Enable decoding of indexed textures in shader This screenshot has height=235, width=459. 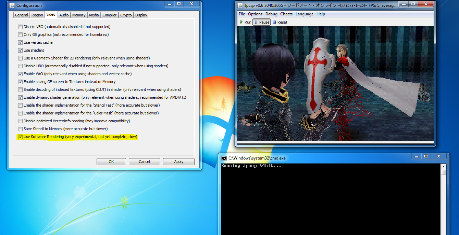click(21, 89)
